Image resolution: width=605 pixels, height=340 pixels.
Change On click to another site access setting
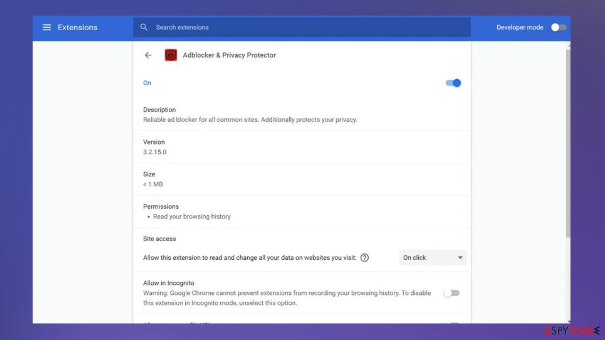coord(432,257)
